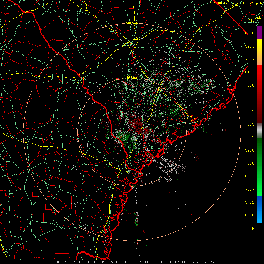Click the -94.2 velocity scale value

(248, 202)
